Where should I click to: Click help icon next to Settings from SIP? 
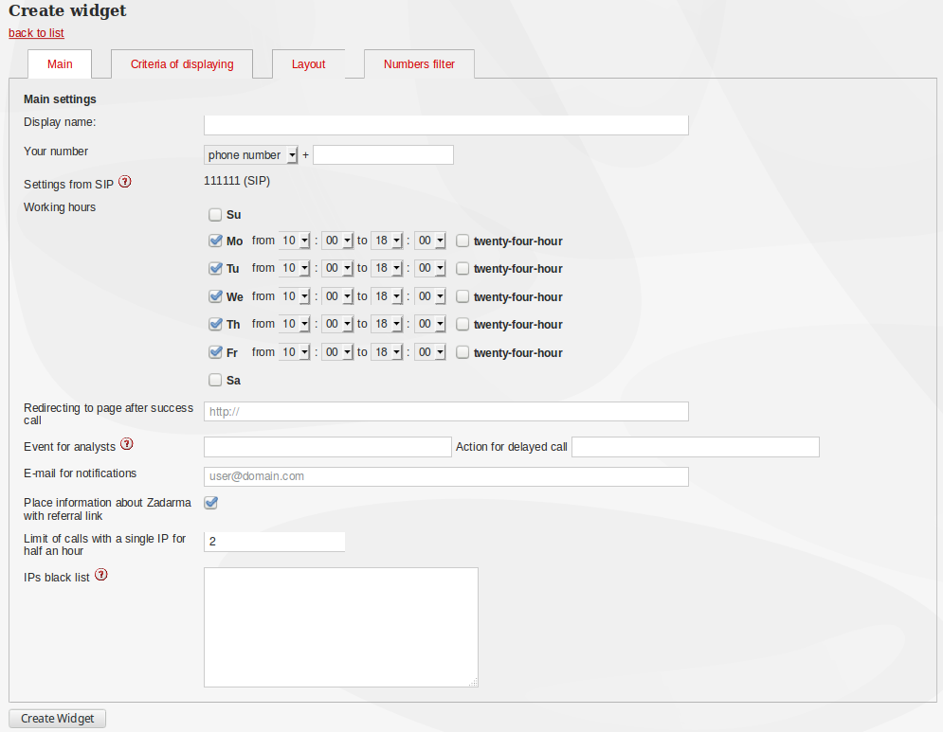[x=125, y=182]
